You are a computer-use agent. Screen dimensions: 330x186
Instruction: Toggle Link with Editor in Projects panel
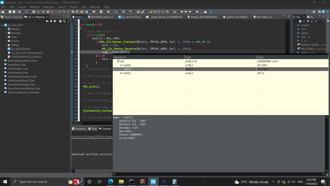pyautogui.click(x=64, y=21)
